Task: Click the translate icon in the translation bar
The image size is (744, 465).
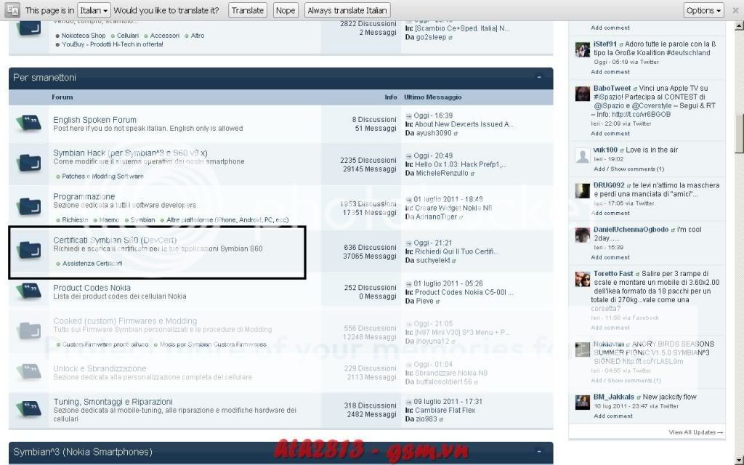Action: (x=12, y=10)
